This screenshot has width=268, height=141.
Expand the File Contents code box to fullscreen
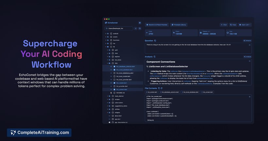coord(250,97)
